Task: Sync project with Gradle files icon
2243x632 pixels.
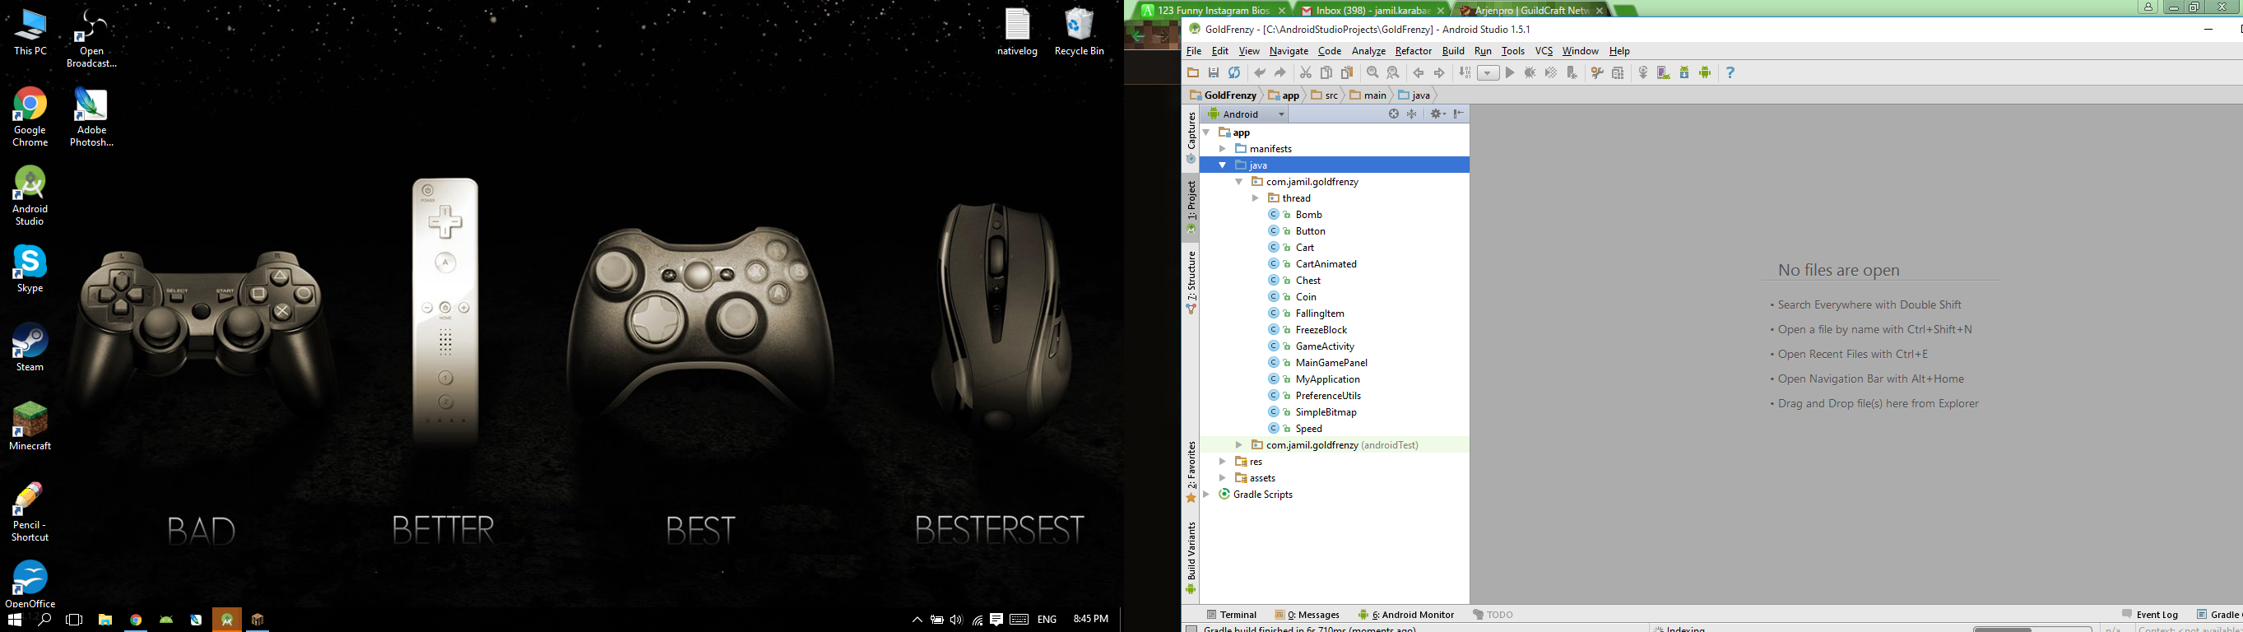Action: (x=1643, y=73)
